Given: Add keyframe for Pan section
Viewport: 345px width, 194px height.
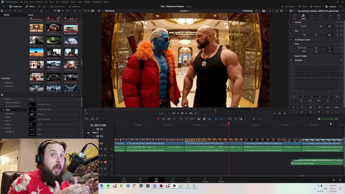Looking at the screenshot, I should [337, 31].
